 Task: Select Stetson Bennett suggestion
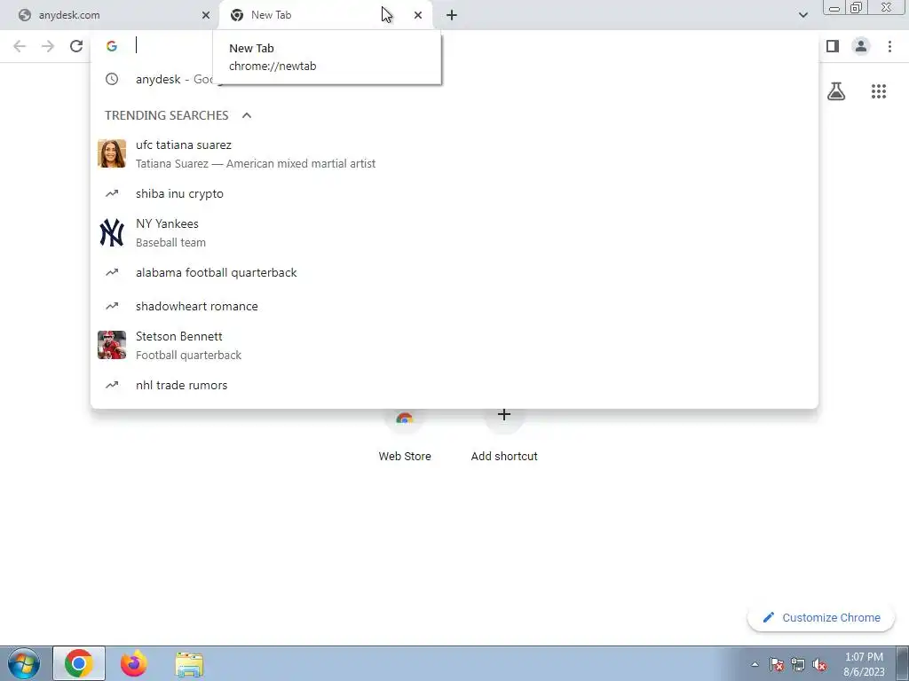(x=454, y=345)
